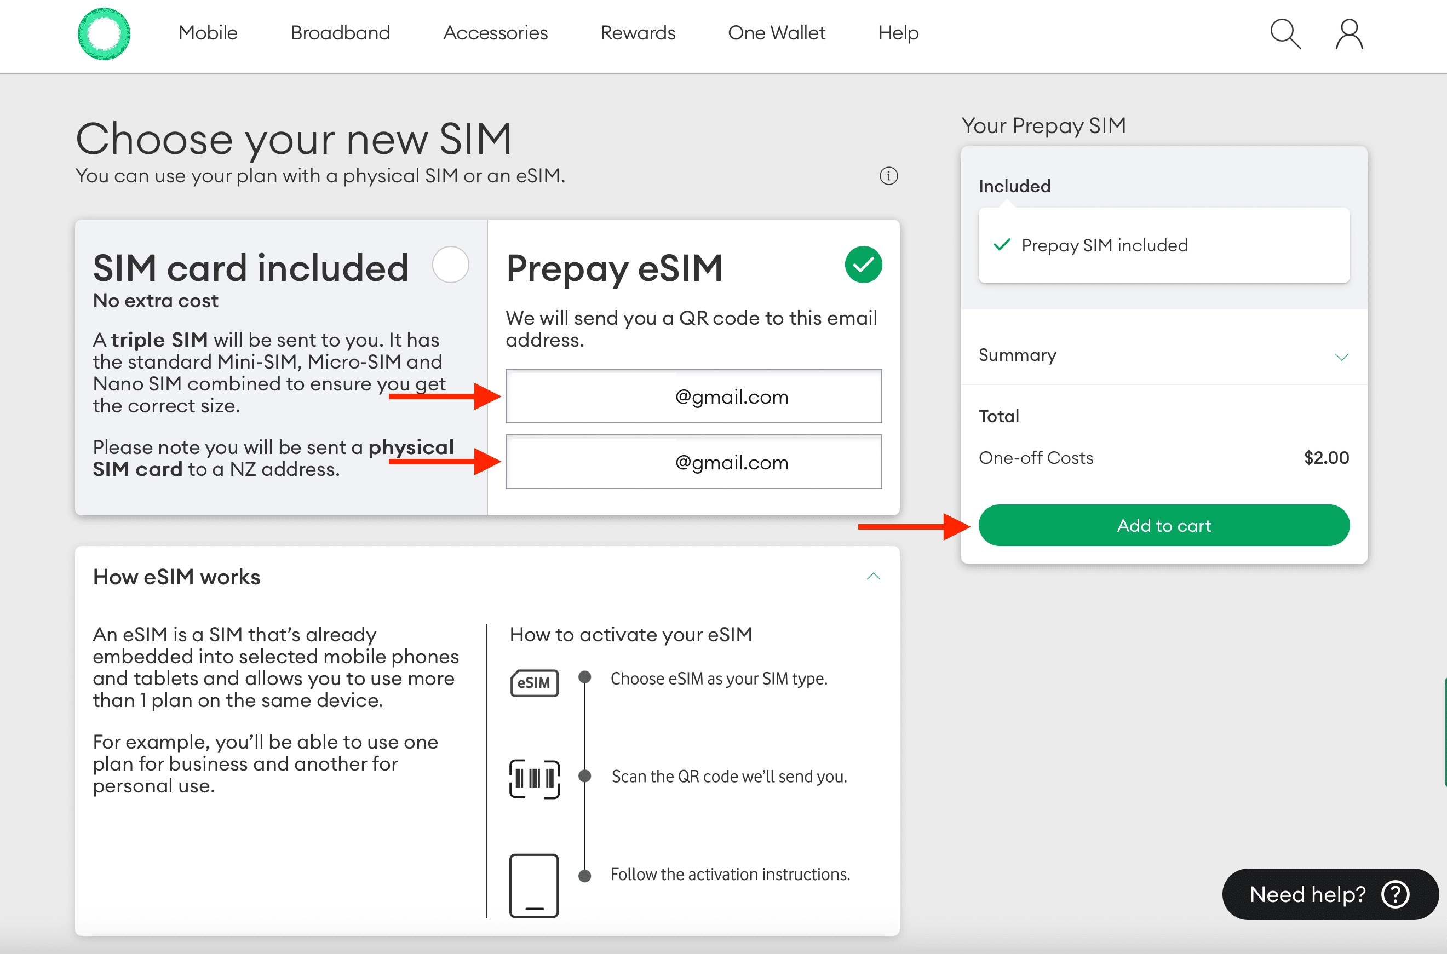The height and width of the screenshot is (954, 1447).
Task: Select the SIM card included radio
Action: 450,265
